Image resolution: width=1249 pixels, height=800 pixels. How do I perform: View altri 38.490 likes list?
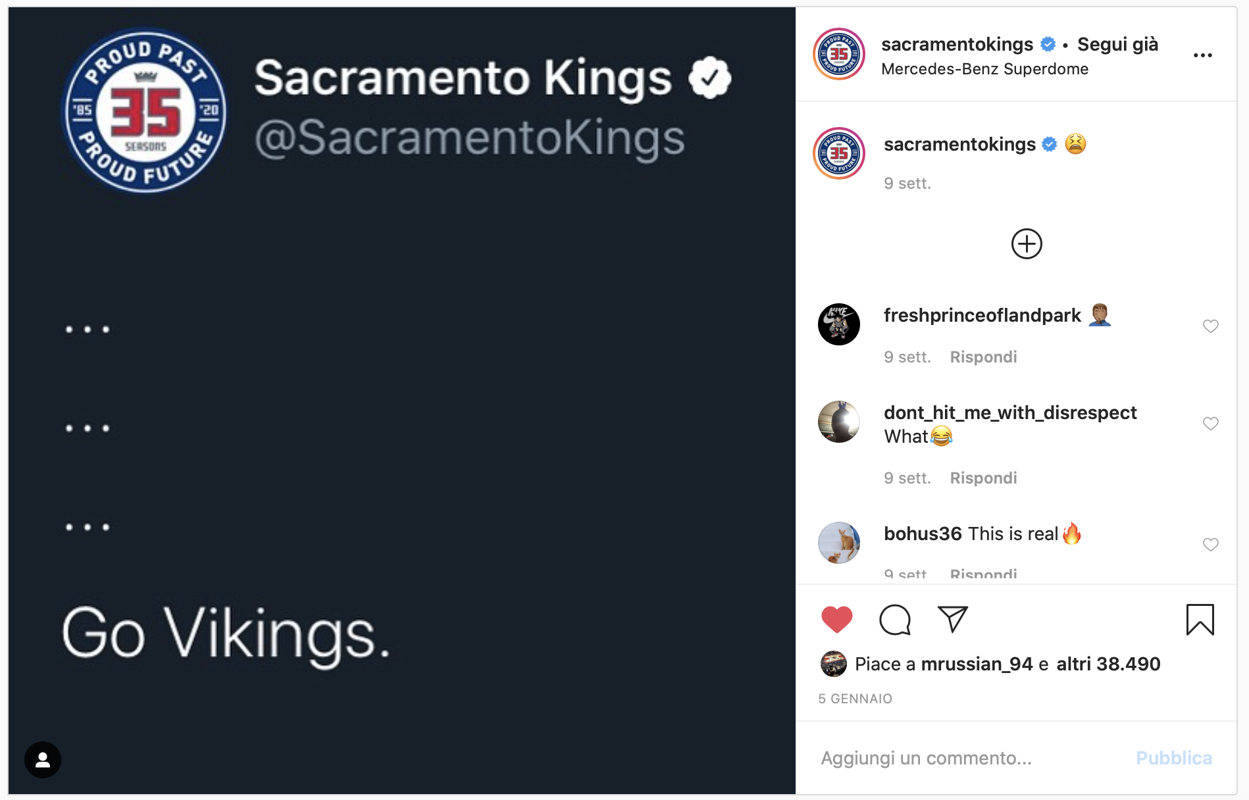1108,664
